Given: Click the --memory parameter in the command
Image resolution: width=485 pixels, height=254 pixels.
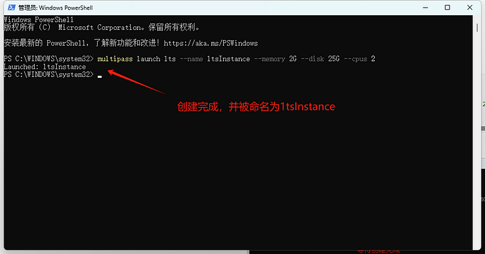Looking at the screenshot, I should click(270, 59).
